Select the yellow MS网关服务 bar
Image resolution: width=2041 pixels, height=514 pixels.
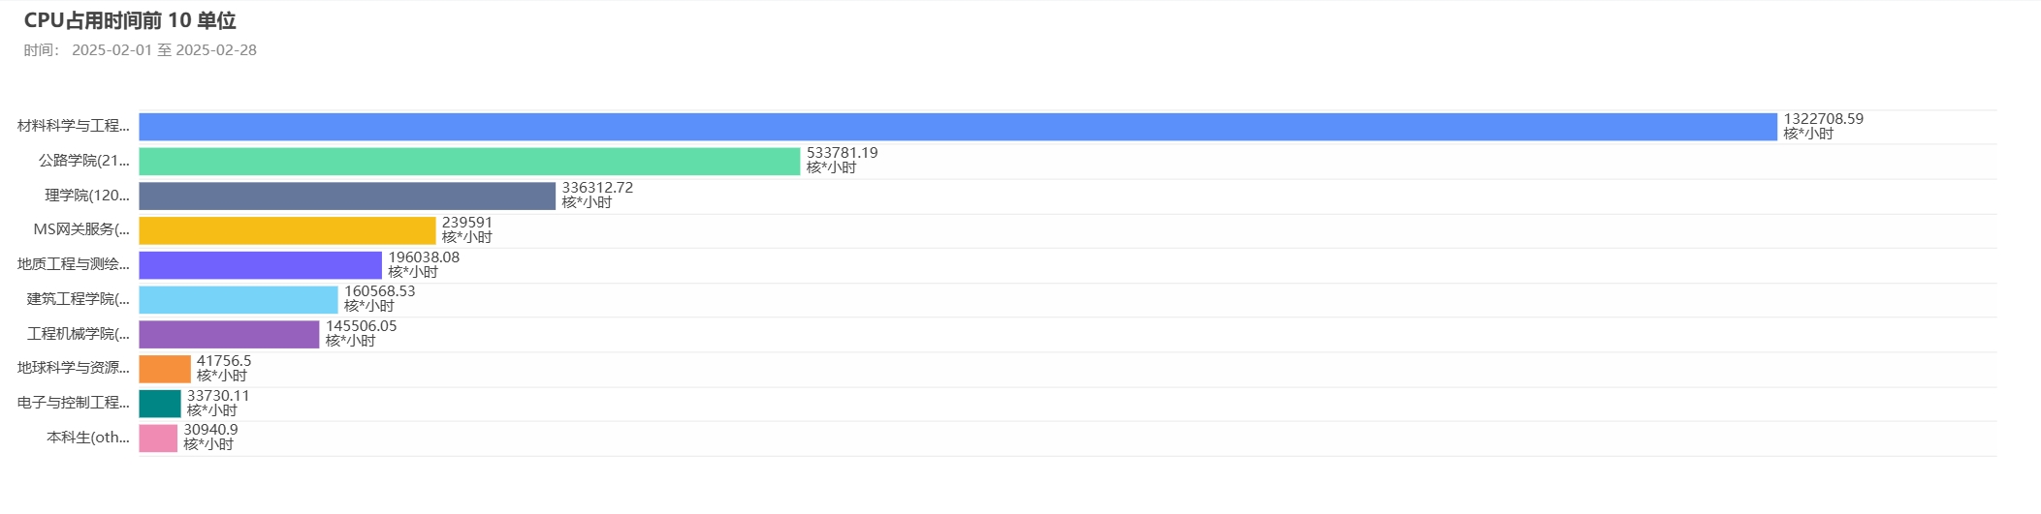tap(287, 230)
